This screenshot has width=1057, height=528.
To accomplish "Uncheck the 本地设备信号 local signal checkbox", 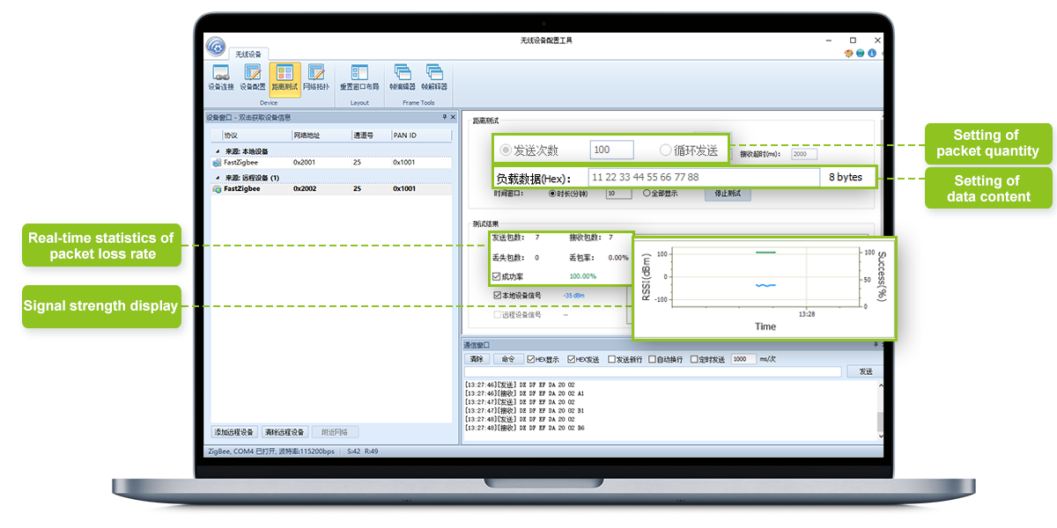I will [x=498, y=296].
